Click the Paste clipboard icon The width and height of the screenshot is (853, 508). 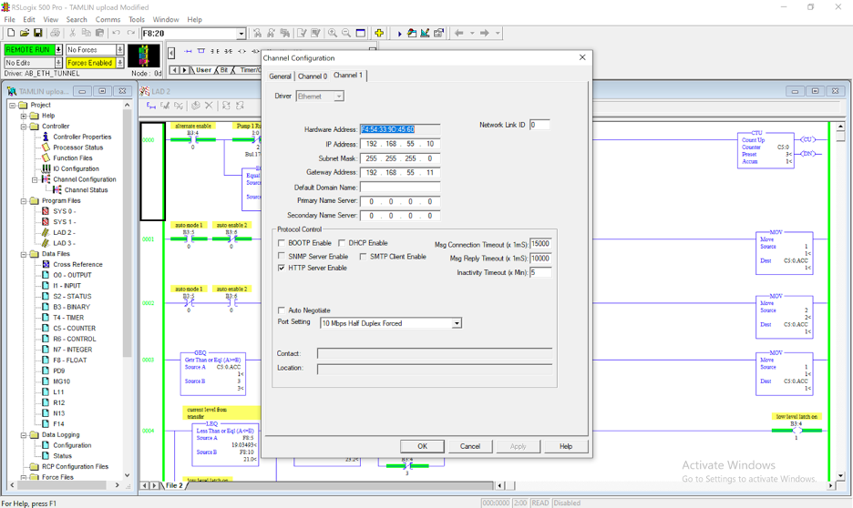(99, 33)
